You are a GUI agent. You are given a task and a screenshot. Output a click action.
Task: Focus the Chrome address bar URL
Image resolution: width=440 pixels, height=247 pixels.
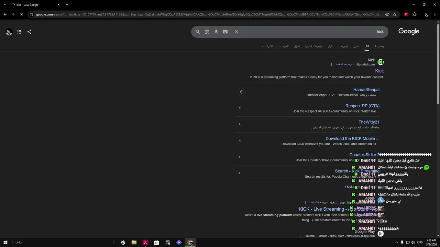tap(208, 14)
